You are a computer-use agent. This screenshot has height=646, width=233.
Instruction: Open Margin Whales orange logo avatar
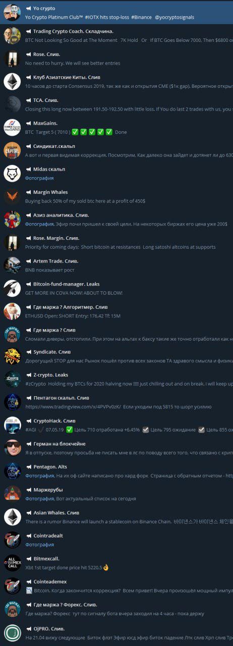[12, 196]
